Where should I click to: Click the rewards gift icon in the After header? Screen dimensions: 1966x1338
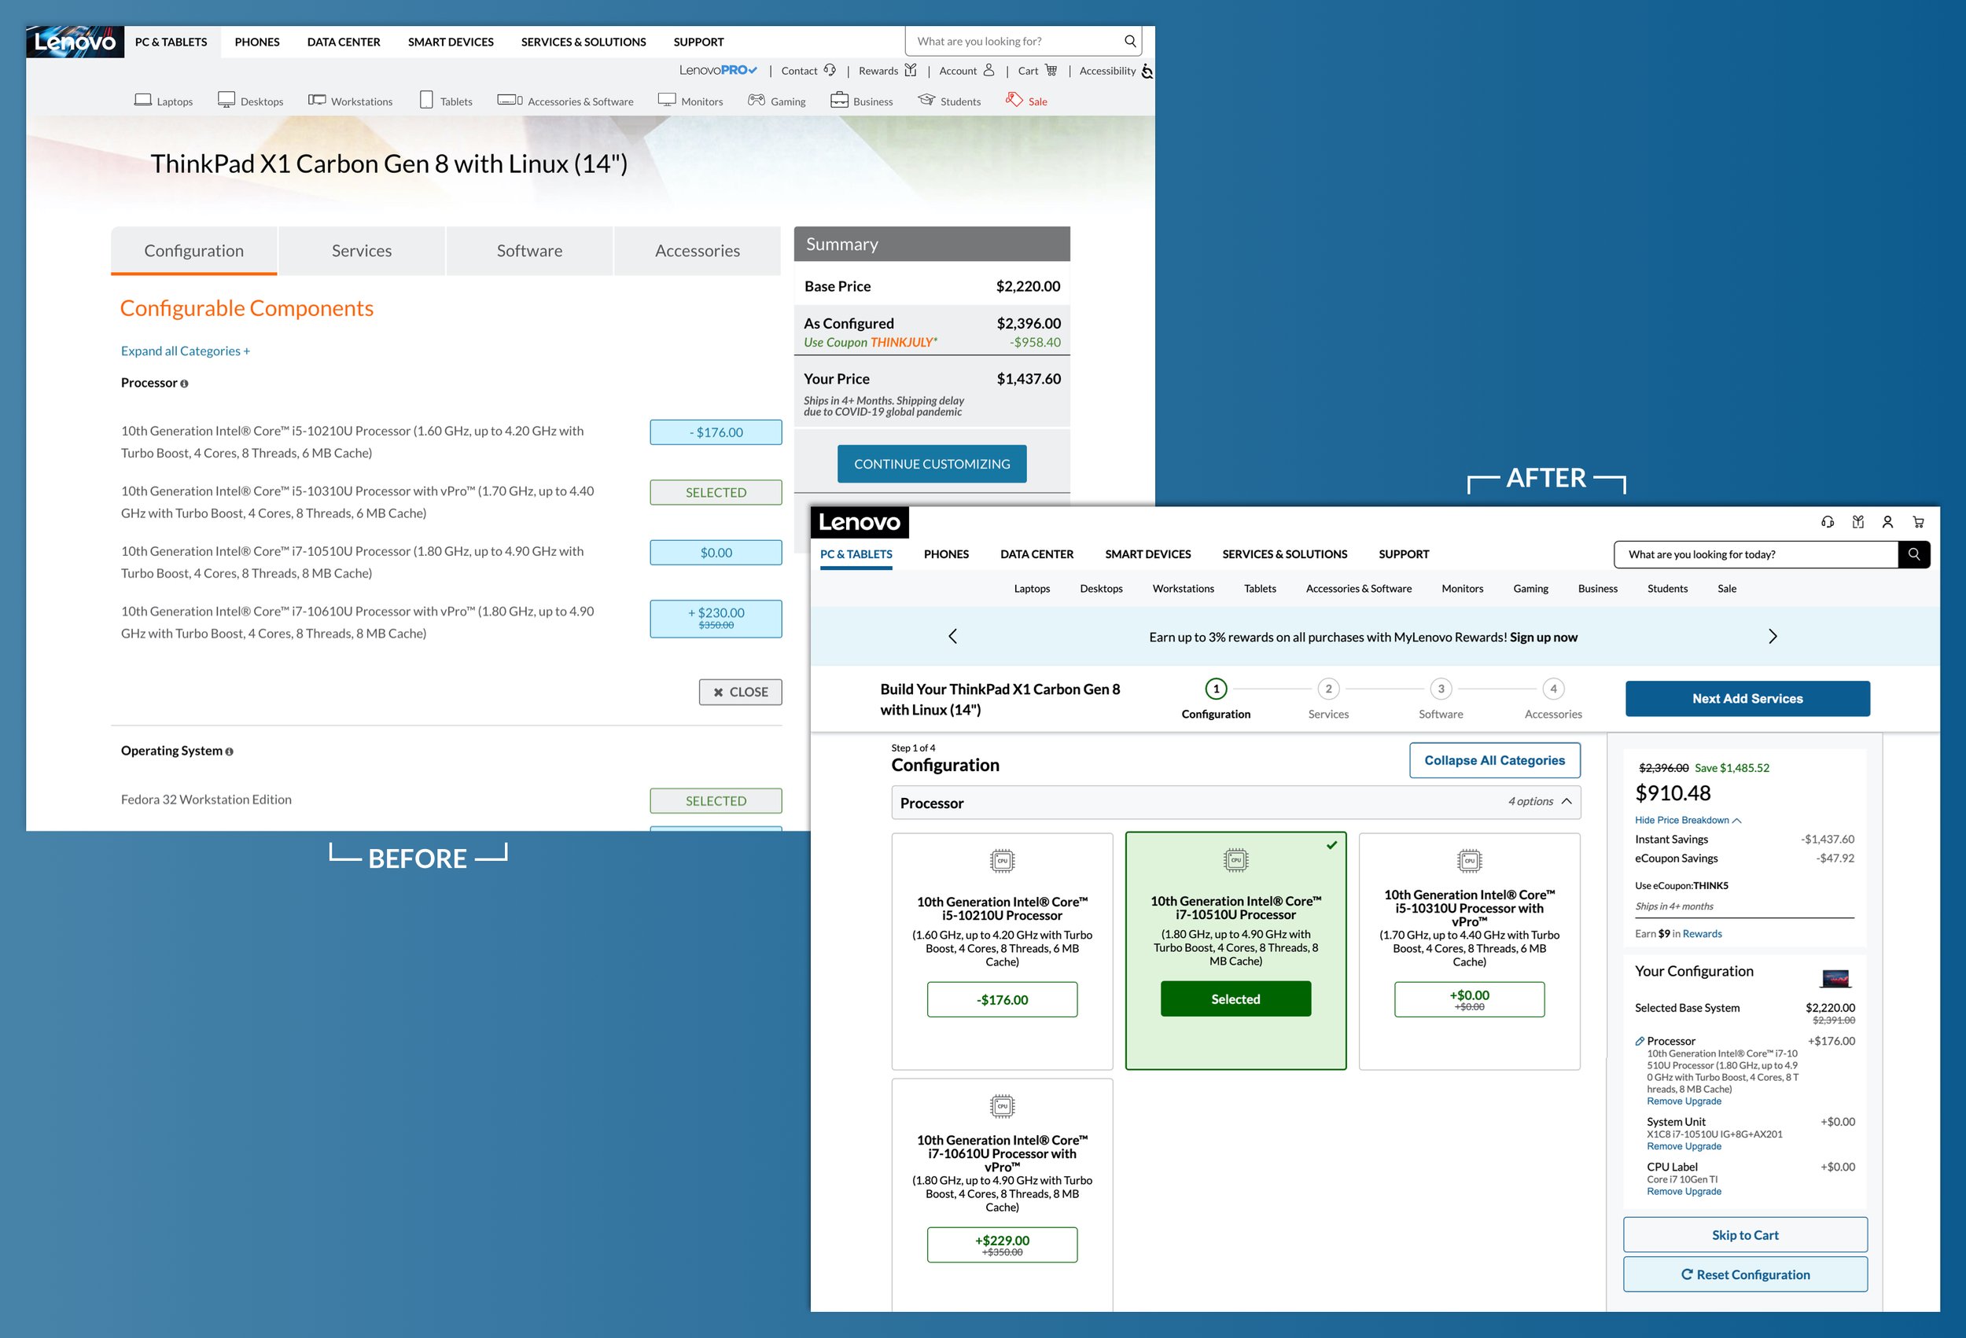pyautogui.click(x=1857, y=522)
